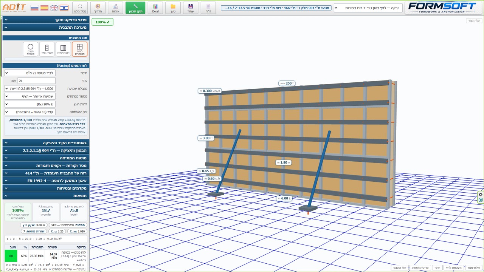Click the FORMSOFT logo

pos(443,8)
